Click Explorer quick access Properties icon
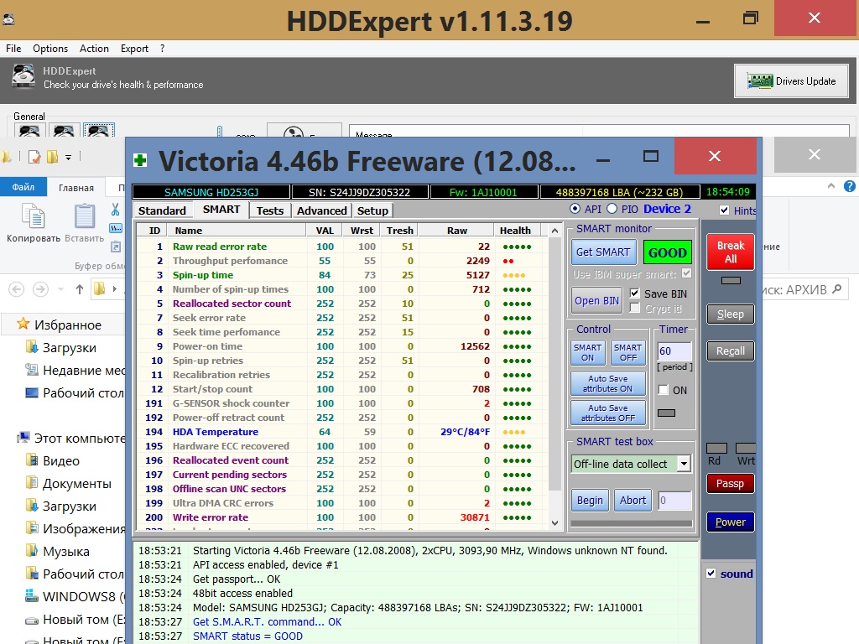This screenshot has height=644, width=859. click(34, 157)
